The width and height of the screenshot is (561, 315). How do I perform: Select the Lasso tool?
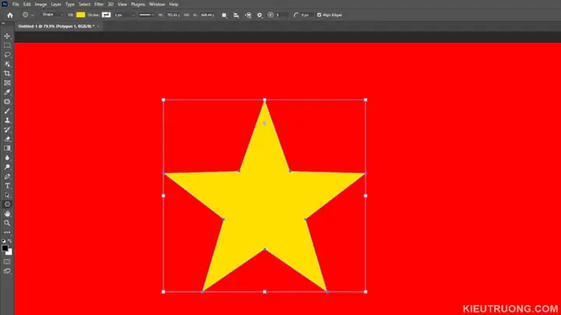7,54
